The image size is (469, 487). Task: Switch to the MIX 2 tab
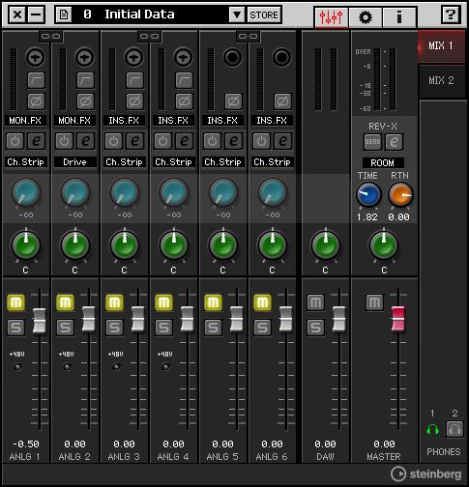[x=442, y=80]
